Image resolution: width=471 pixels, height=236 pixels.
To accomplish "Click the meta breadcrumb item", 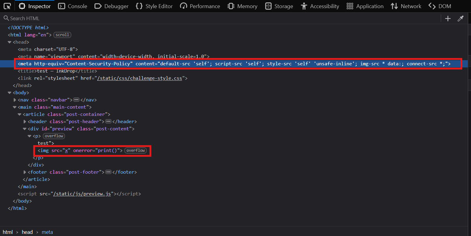I will pyautogui.click(x=47, y=232).
